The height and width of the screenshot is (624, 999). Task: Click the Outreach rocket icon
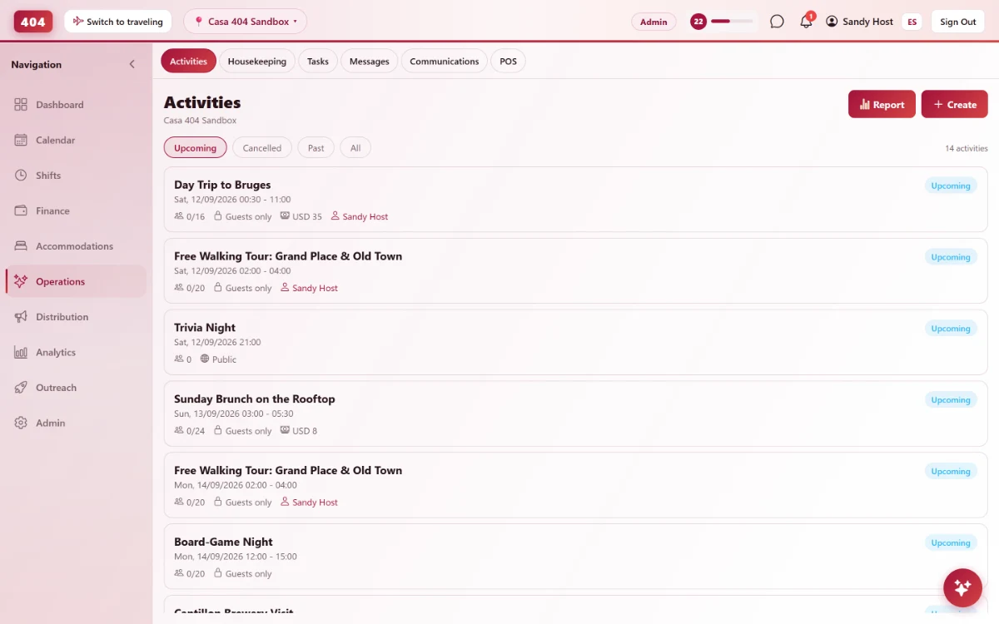point(21,388)
